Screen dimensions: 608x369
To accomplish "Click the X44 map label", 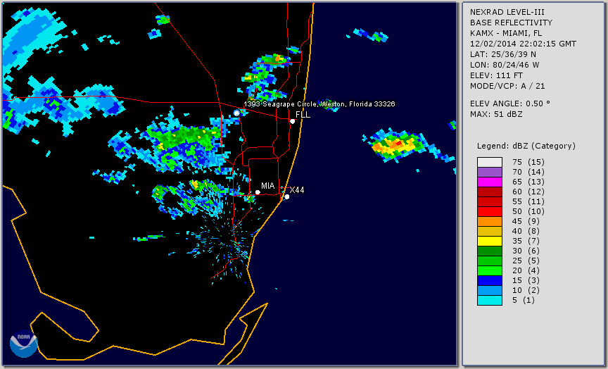I will [297, 189].
